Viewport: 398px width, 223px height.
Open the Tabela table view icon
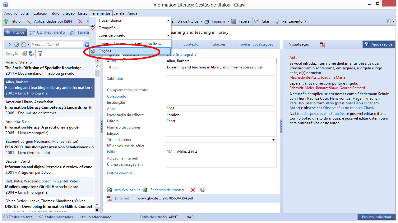coord(234,21)
